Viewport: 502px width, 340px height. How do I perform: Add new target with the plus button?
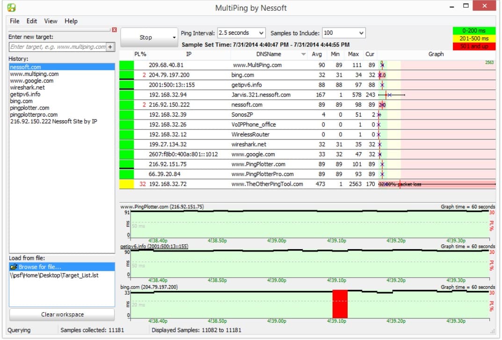110,47
